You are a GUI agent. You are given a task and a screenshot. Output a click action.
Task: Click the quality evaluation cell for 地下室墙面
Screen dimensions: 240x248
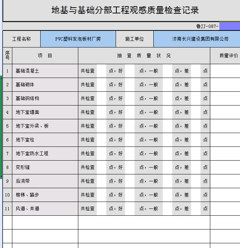pos(225,112)
